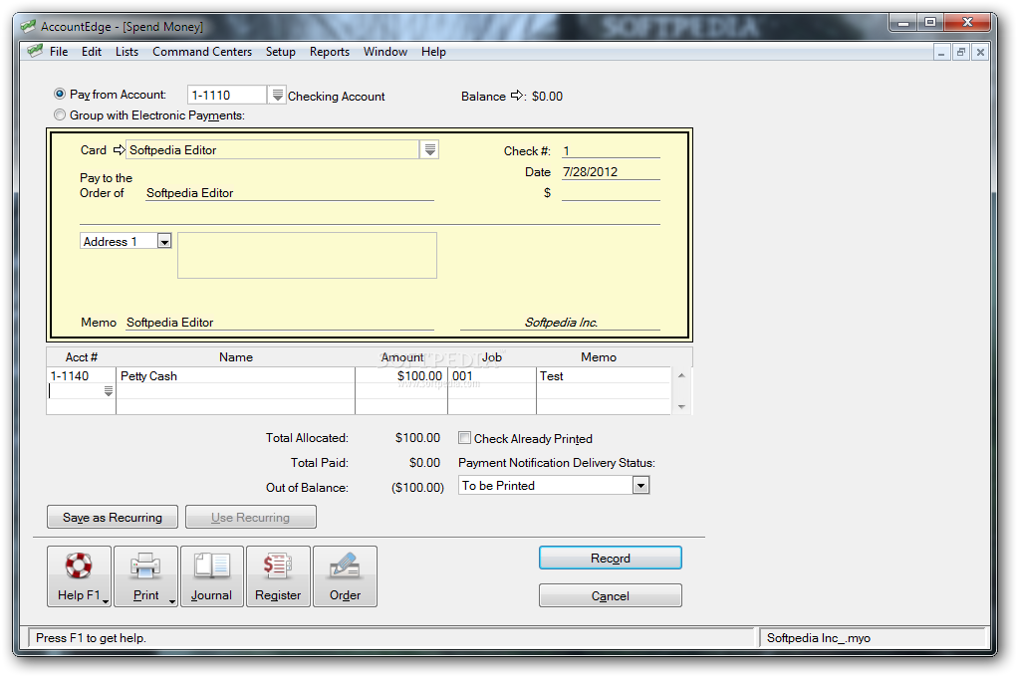This screenshot has height=677, width=1018.
Task: Open the Help F1 button arrow
Action: [x=106, y=601]
